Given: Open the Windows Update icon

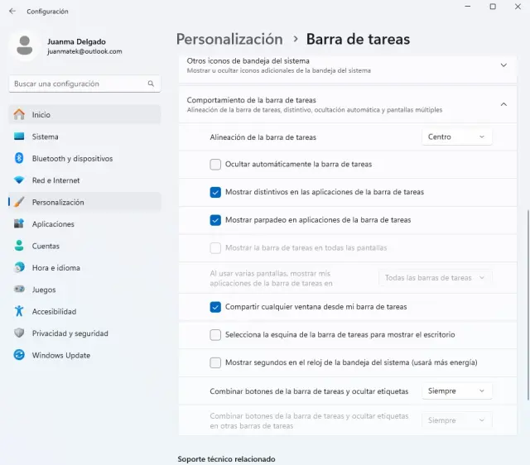Looking at the screenshot, I should 19,356.
